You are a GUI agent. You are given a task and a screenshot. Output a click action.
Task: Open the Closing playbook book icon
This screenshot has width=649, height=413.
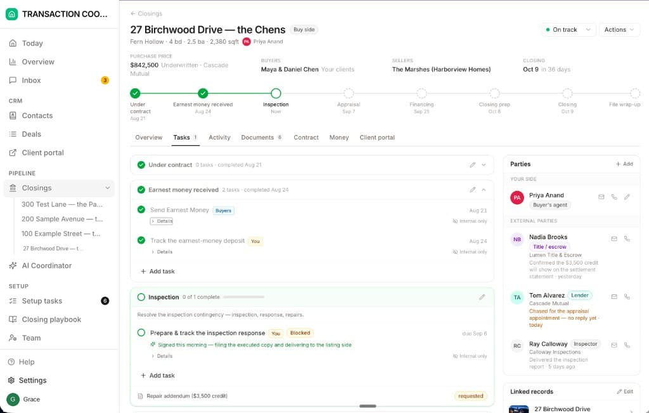tap(13, 319)
